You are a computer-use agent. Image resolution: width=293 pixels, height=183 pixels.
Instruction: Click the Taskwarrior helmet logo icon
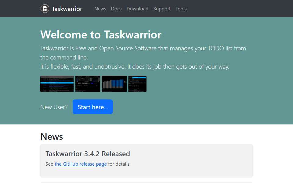click(x=45, y=9)
